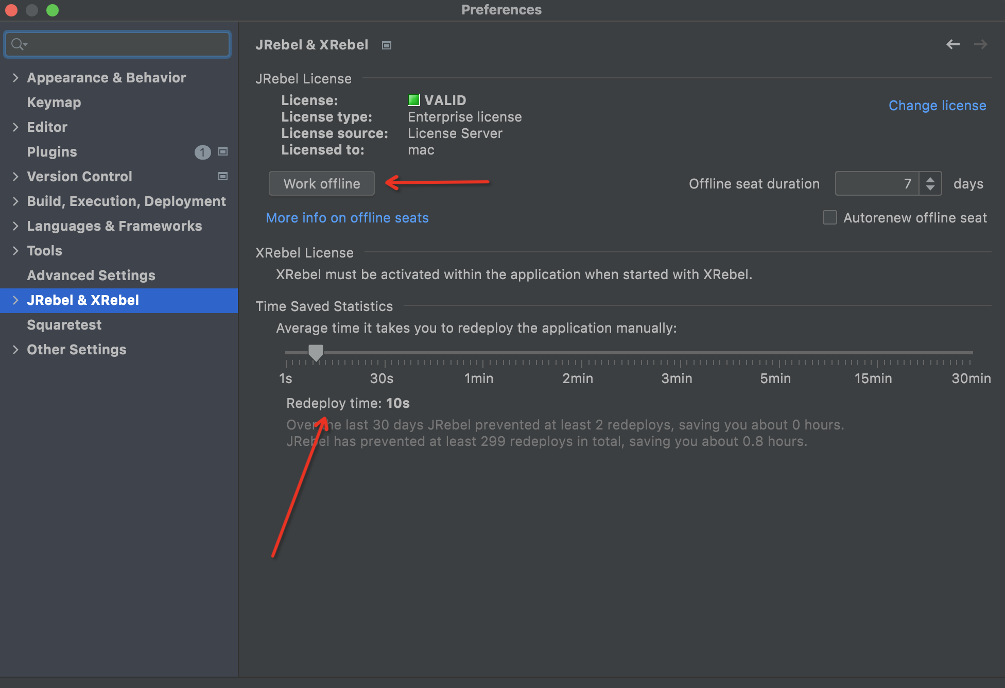
Task: Click the forward navigation arrow
Action: pyautogui.click(x=980, y=45)
